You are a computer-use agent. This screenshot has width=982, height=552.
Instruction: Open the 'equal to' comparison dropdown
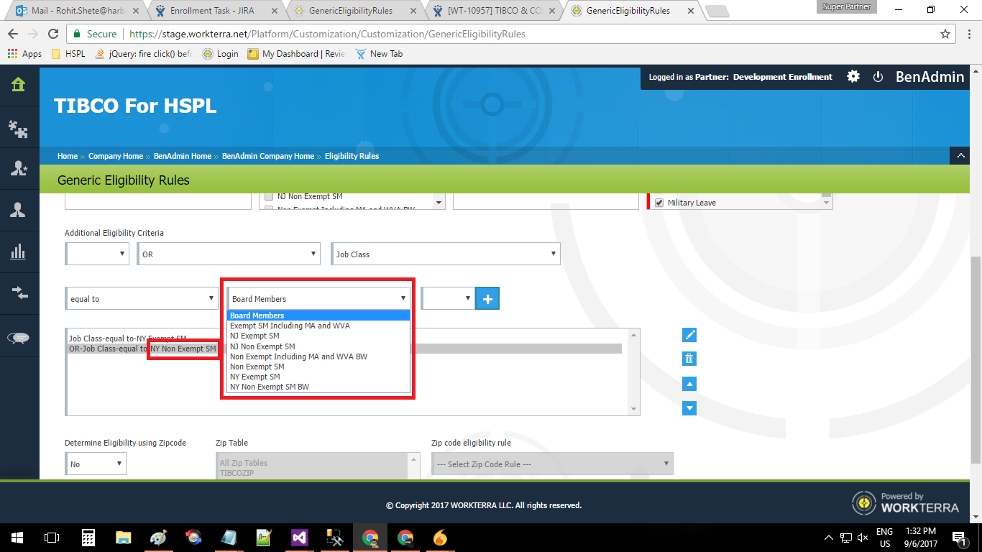point(142,298)
